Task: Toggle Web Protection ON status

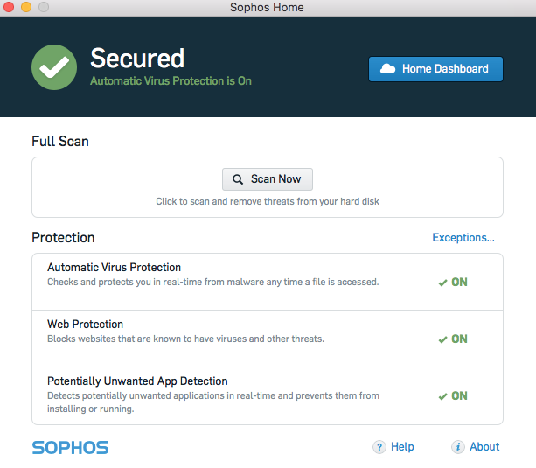Action: pyautogui.click(x=453, y=339)
